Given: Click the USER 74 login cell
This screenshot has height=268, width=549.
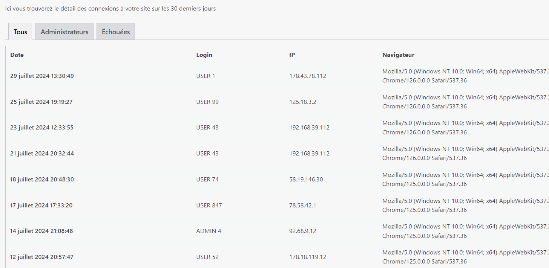Looking at the screenshot, I should (207, 180).
